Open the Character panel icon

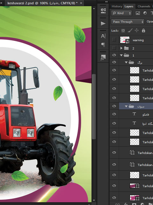103,36
